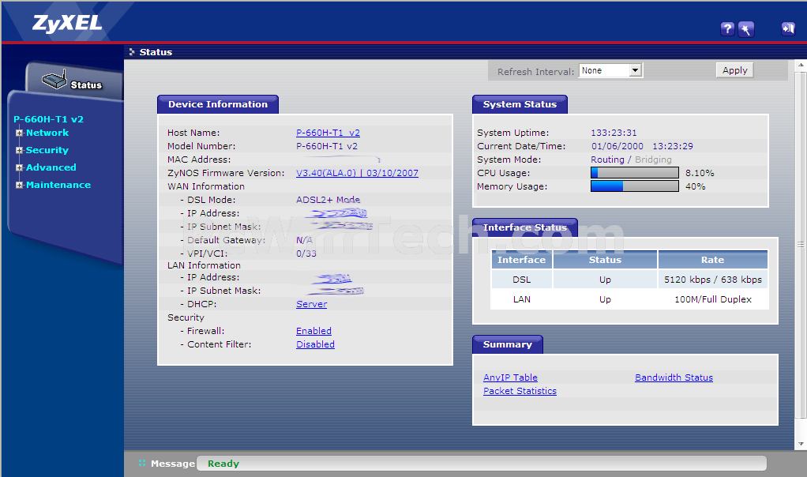Expand the Advanced tree node
Image resolution: width=807 pixels, height=477 pixels.
[19, 167]
